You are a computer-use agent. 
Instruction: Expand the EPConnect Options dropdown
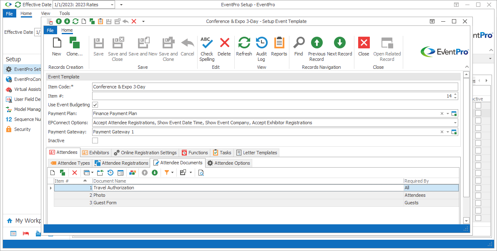pyautogui.click(x=455, y=123)
